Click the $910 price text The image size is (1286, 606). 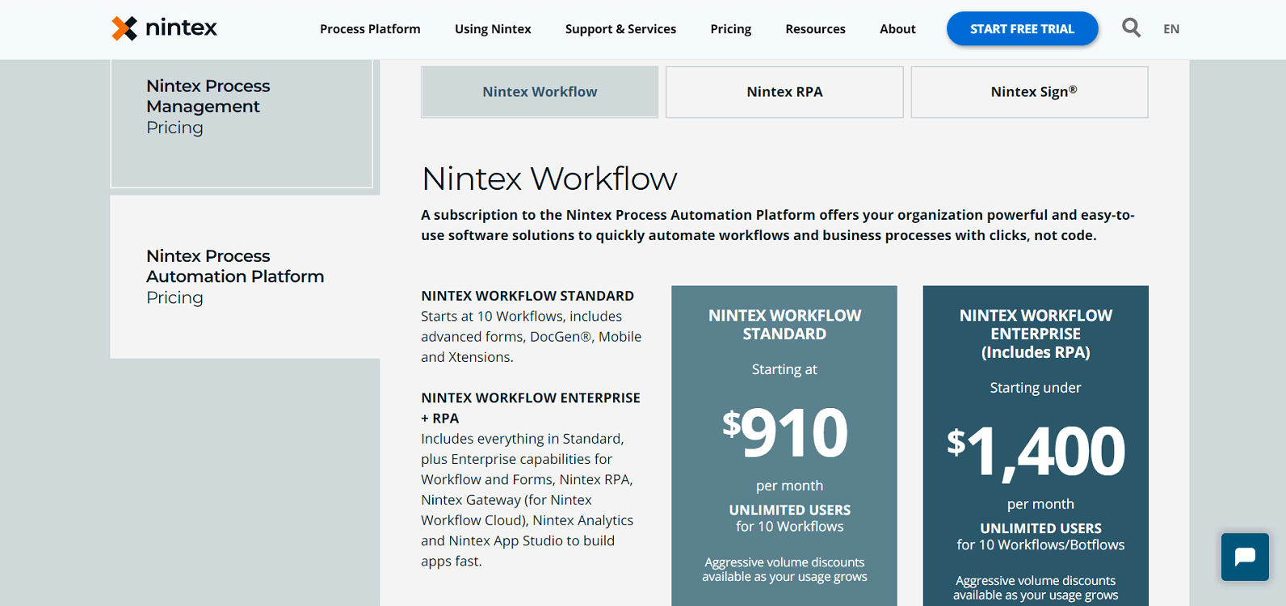[x=784, y=432]
